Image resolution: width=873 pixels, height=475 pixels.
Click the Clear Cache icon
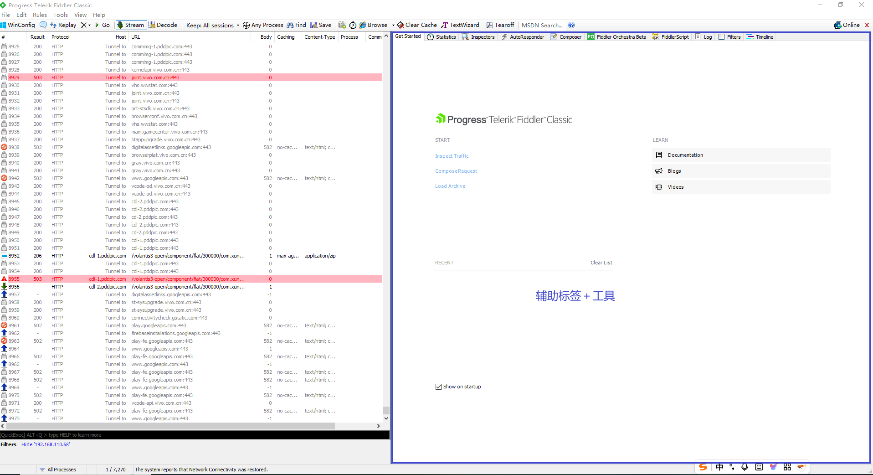point(416,25)
